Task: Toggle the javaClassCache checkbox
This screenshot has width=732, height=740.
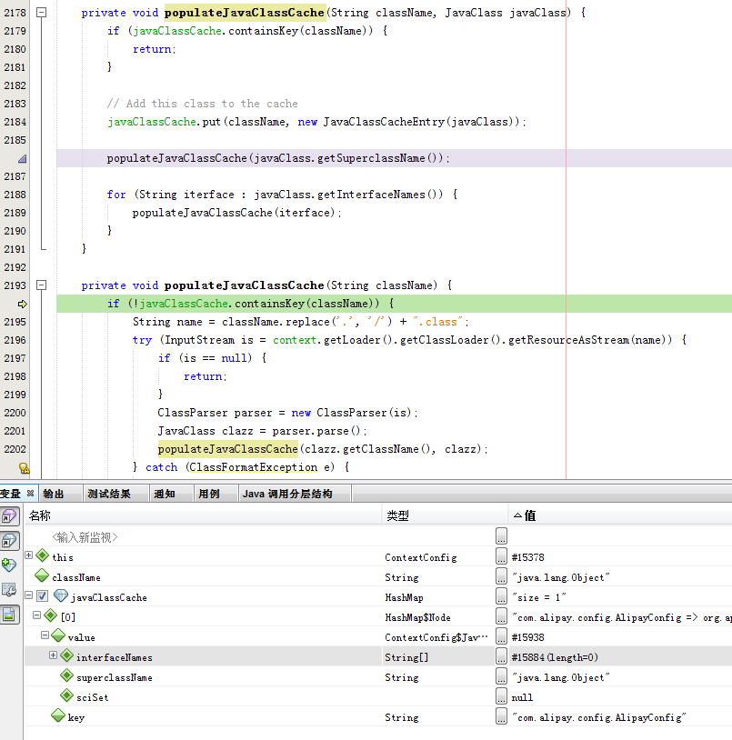Action: [x=43, y=596]
